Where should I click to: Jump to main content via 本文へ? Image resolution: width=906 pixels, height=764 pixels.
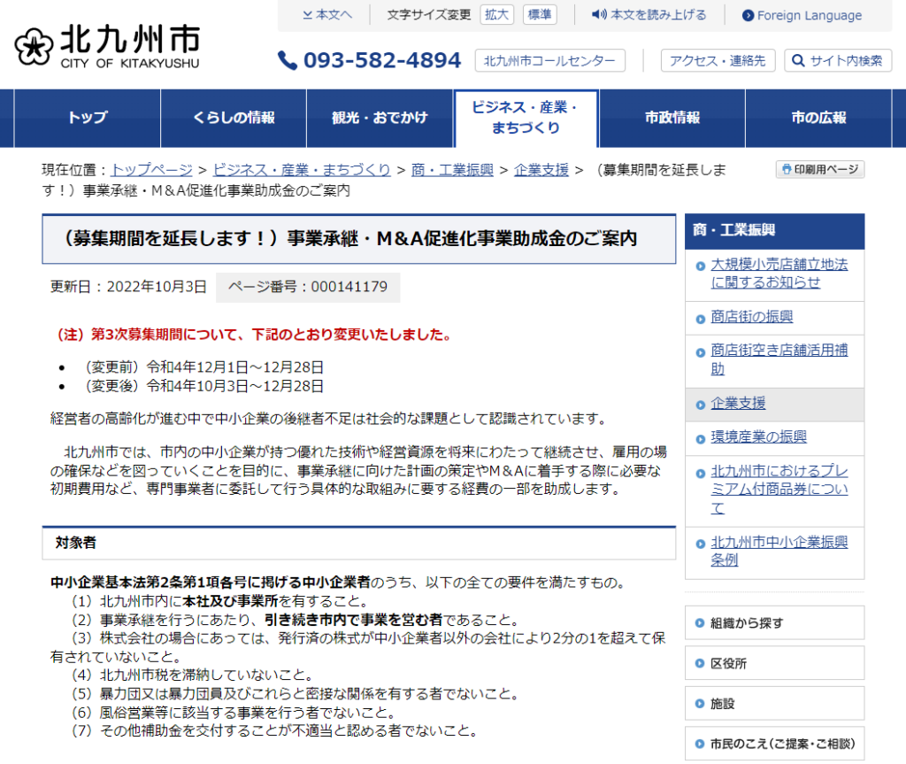point(326,15)
